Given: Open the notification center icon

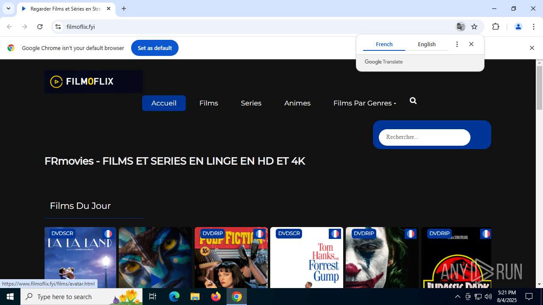Looking at the screenshot, I should 529,297.
